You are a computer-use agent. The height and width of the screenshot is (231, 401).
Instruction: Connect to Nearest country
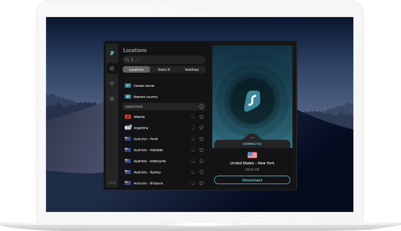tap(164, 97)
